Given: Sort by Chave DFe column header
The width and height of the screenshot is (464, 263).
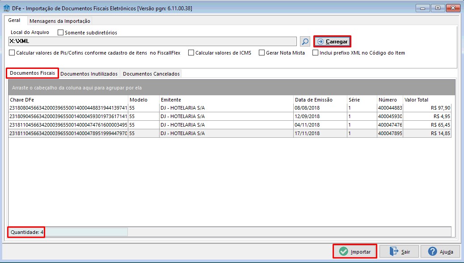Looking at the screenshot, I should (x=68, y=99).
